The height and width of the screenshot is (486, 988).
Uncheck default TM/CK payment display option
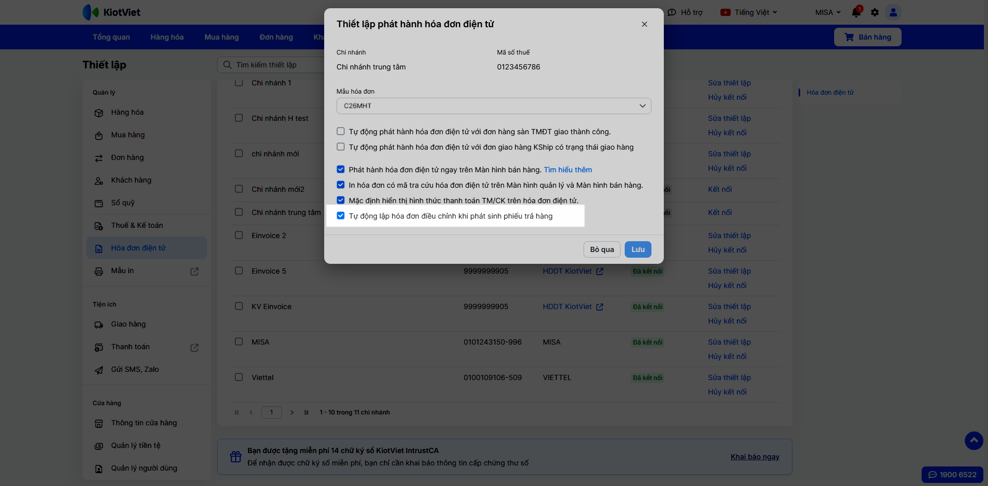pos(341,201)
